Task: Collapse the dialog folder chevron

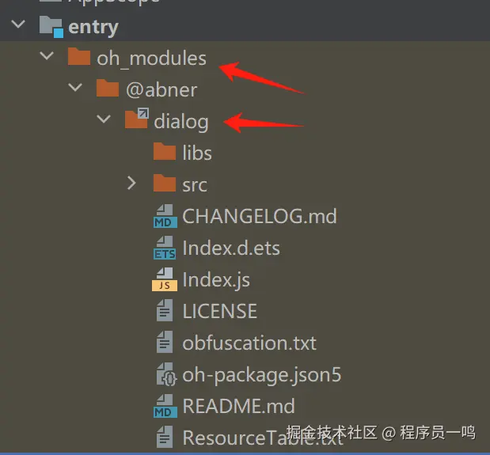Action: (104, 119)
